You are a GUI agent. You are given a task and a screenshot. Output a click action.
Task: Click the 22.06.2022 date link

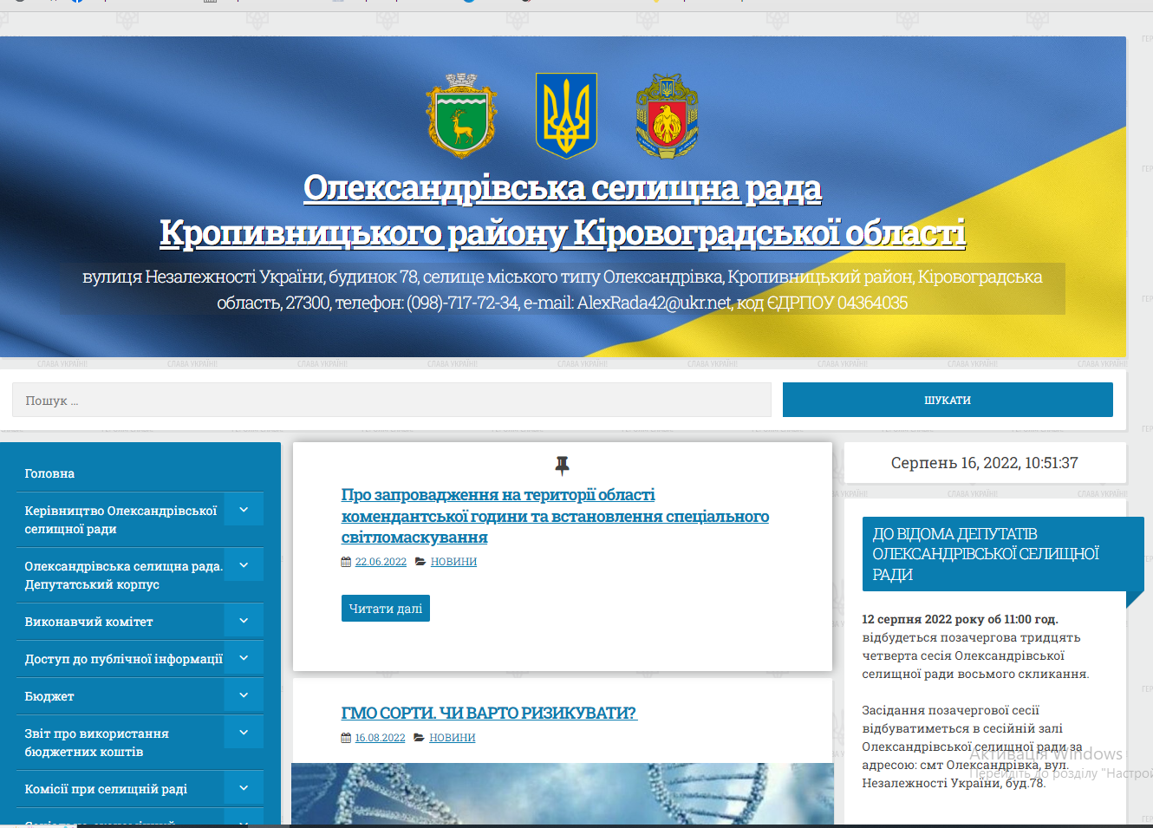(381, 562)
